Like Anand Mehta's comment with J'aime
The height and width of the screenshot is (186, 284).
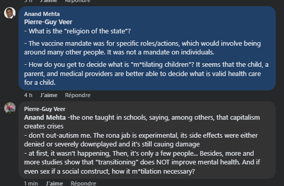coord(48,95)
